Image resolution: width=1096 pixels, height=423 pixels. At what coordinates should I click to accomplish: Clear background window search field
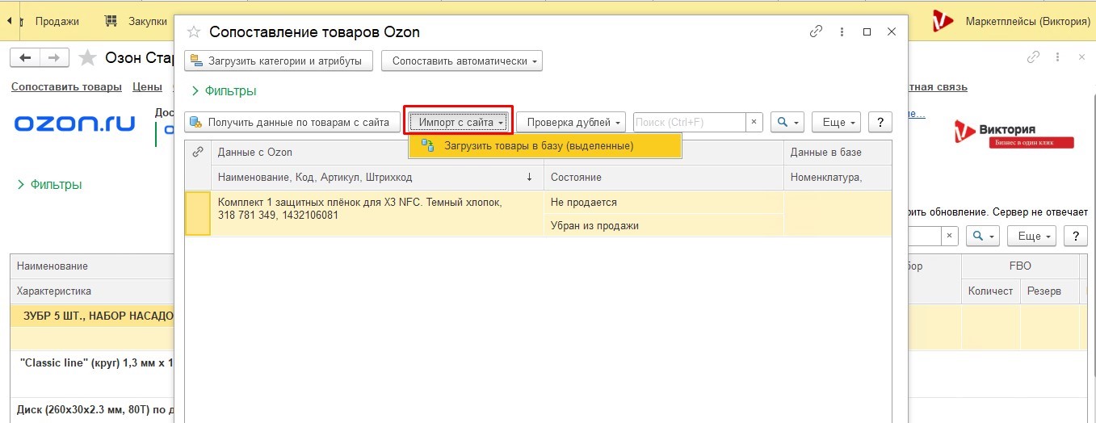pyautogui.click(x=950, y=236)
